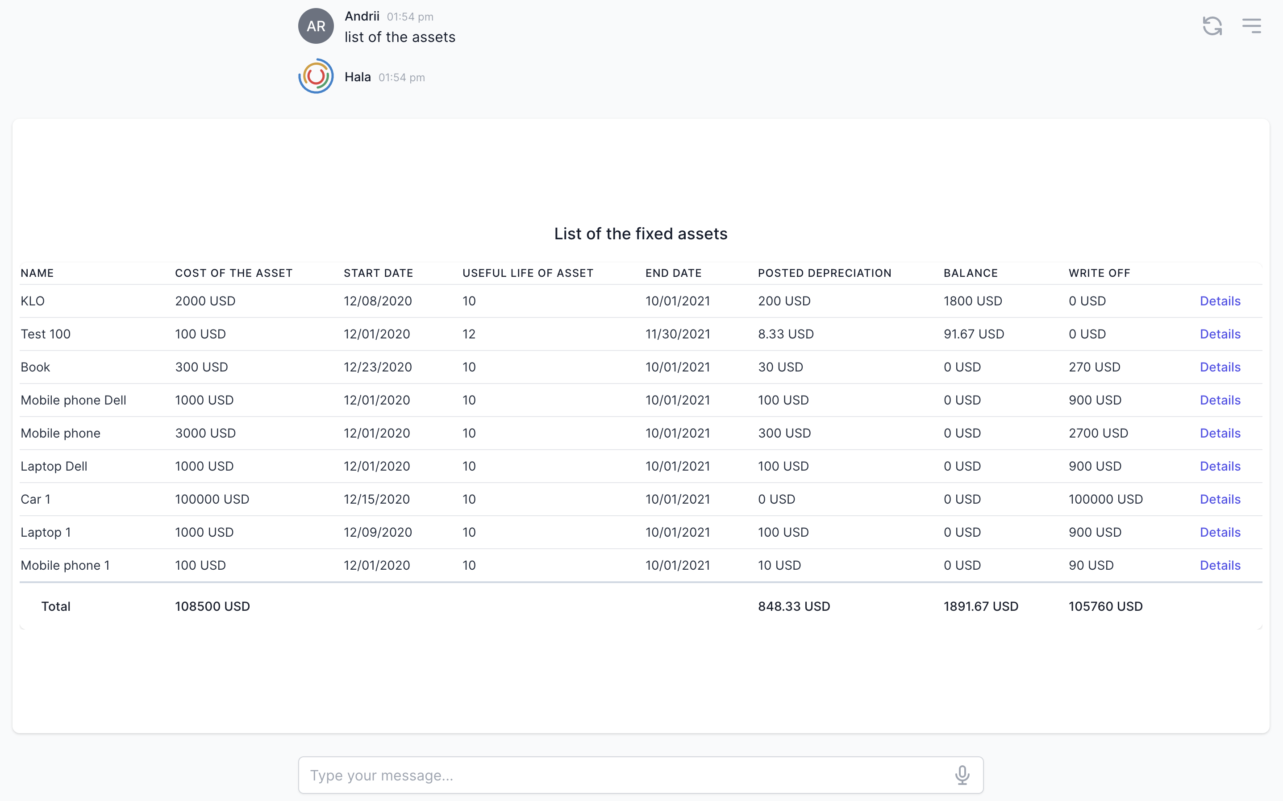
Task: Open Details for KLO asset
Action: (1220, 301)
